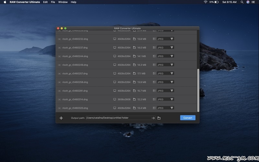Open the browse folder icon beside output path
This screenshot has width=259, height=162.
(159, 118)
